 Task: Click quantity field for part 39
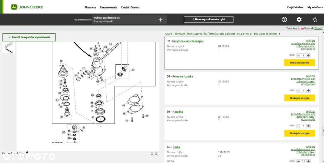pos(303,126)
